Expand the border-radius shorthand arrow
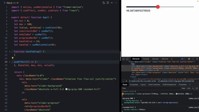This screenshot has width=199, height=112. click(x=138, y=110)
